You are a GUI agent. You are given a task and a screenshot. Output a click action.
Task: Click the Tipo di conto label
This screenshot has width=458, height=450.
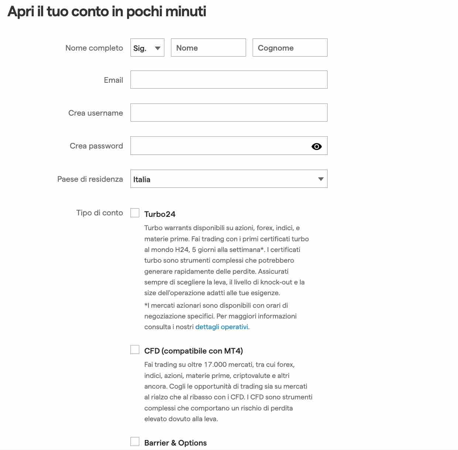tap(99, 213)
